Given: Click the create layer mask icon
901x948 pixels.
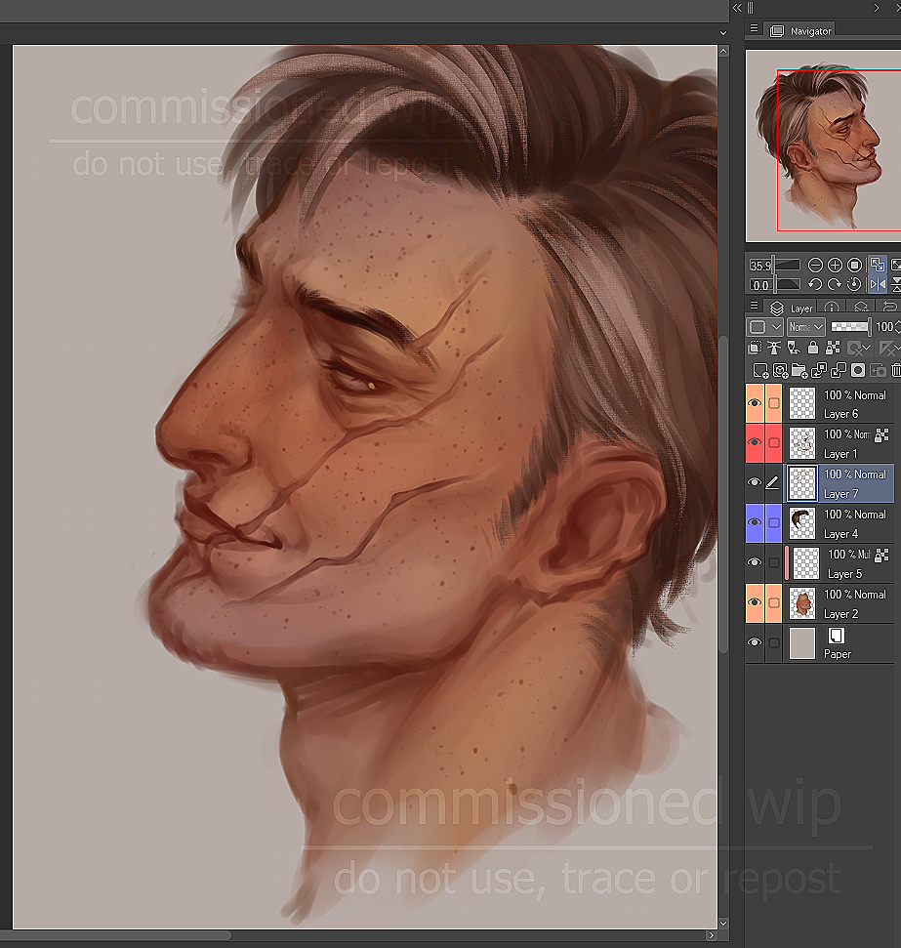Looking at the screenshot, I should pos(858,370).
